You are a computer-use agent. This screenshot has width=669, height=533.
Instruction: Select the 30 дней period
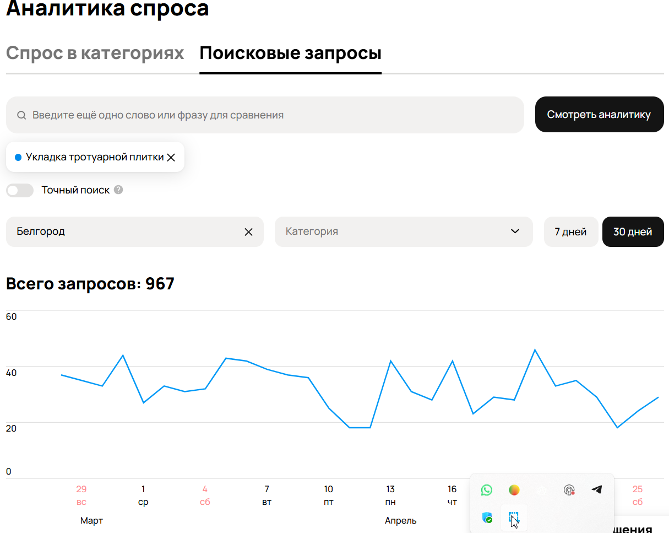633,231
